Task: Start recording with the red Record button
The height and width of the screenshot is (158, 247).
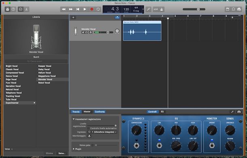Action: click(92, 9)
